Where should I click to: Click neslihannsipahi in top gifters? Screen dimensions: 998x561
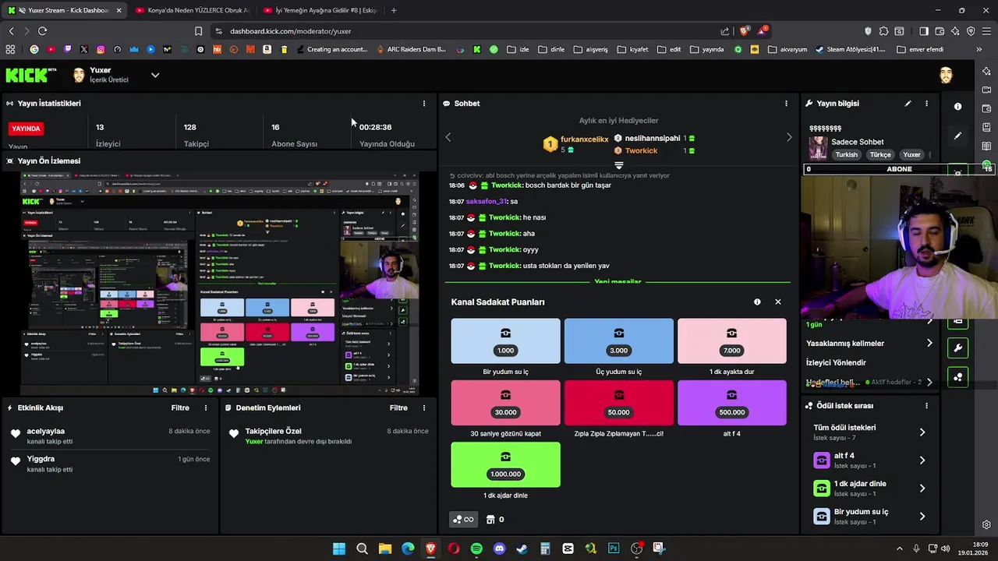pyautogui.click(x=653, y=138)
